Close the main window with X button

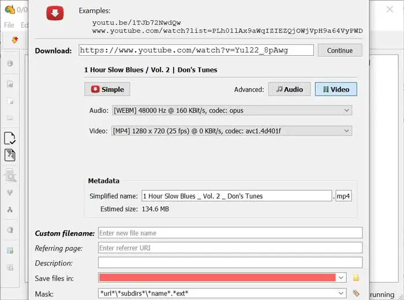[x=390, y=10]
